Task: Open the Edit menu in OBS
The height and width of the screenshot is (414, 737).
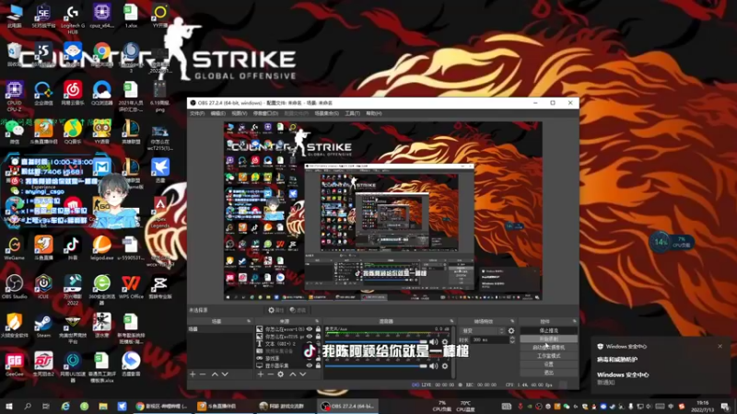Action: pos(217,113)
